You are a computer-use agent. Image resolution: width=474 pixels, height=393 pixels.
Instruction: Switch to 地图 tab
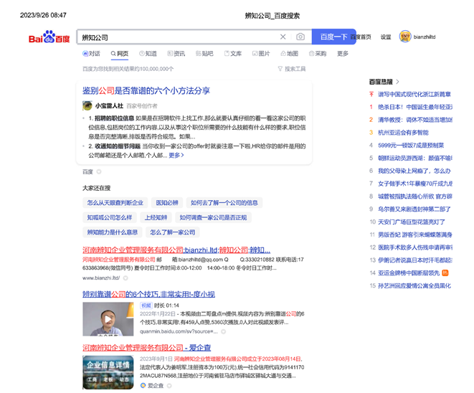coord(289,54)
